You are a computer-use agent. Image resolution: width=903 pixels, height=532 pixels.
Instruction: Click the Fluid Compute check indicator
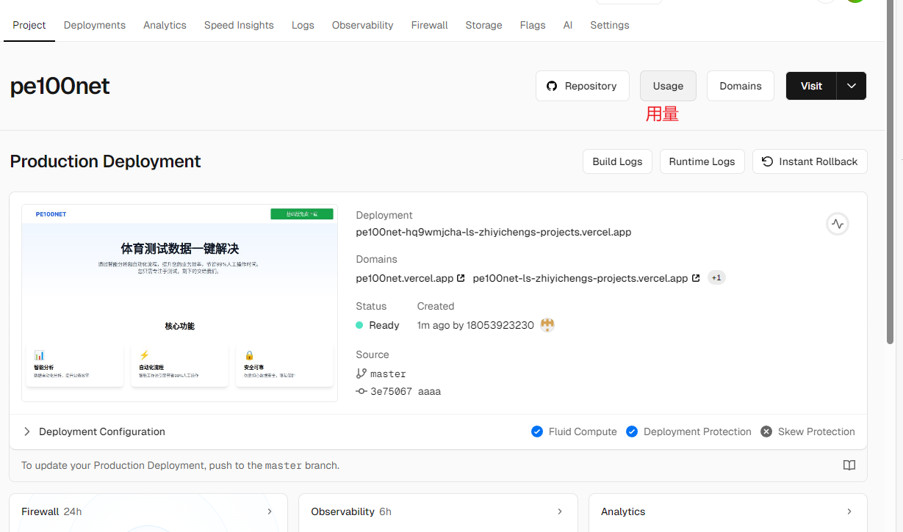[x=537, y=431]
